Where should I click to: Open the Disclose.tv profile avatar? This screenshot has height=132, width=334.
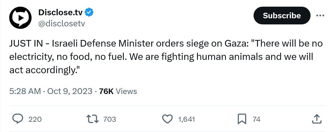coord(20,18)
